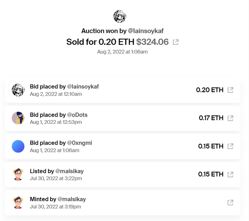Visit the @oDots profile link
249x221 pixels.
(x=77, y=115)
